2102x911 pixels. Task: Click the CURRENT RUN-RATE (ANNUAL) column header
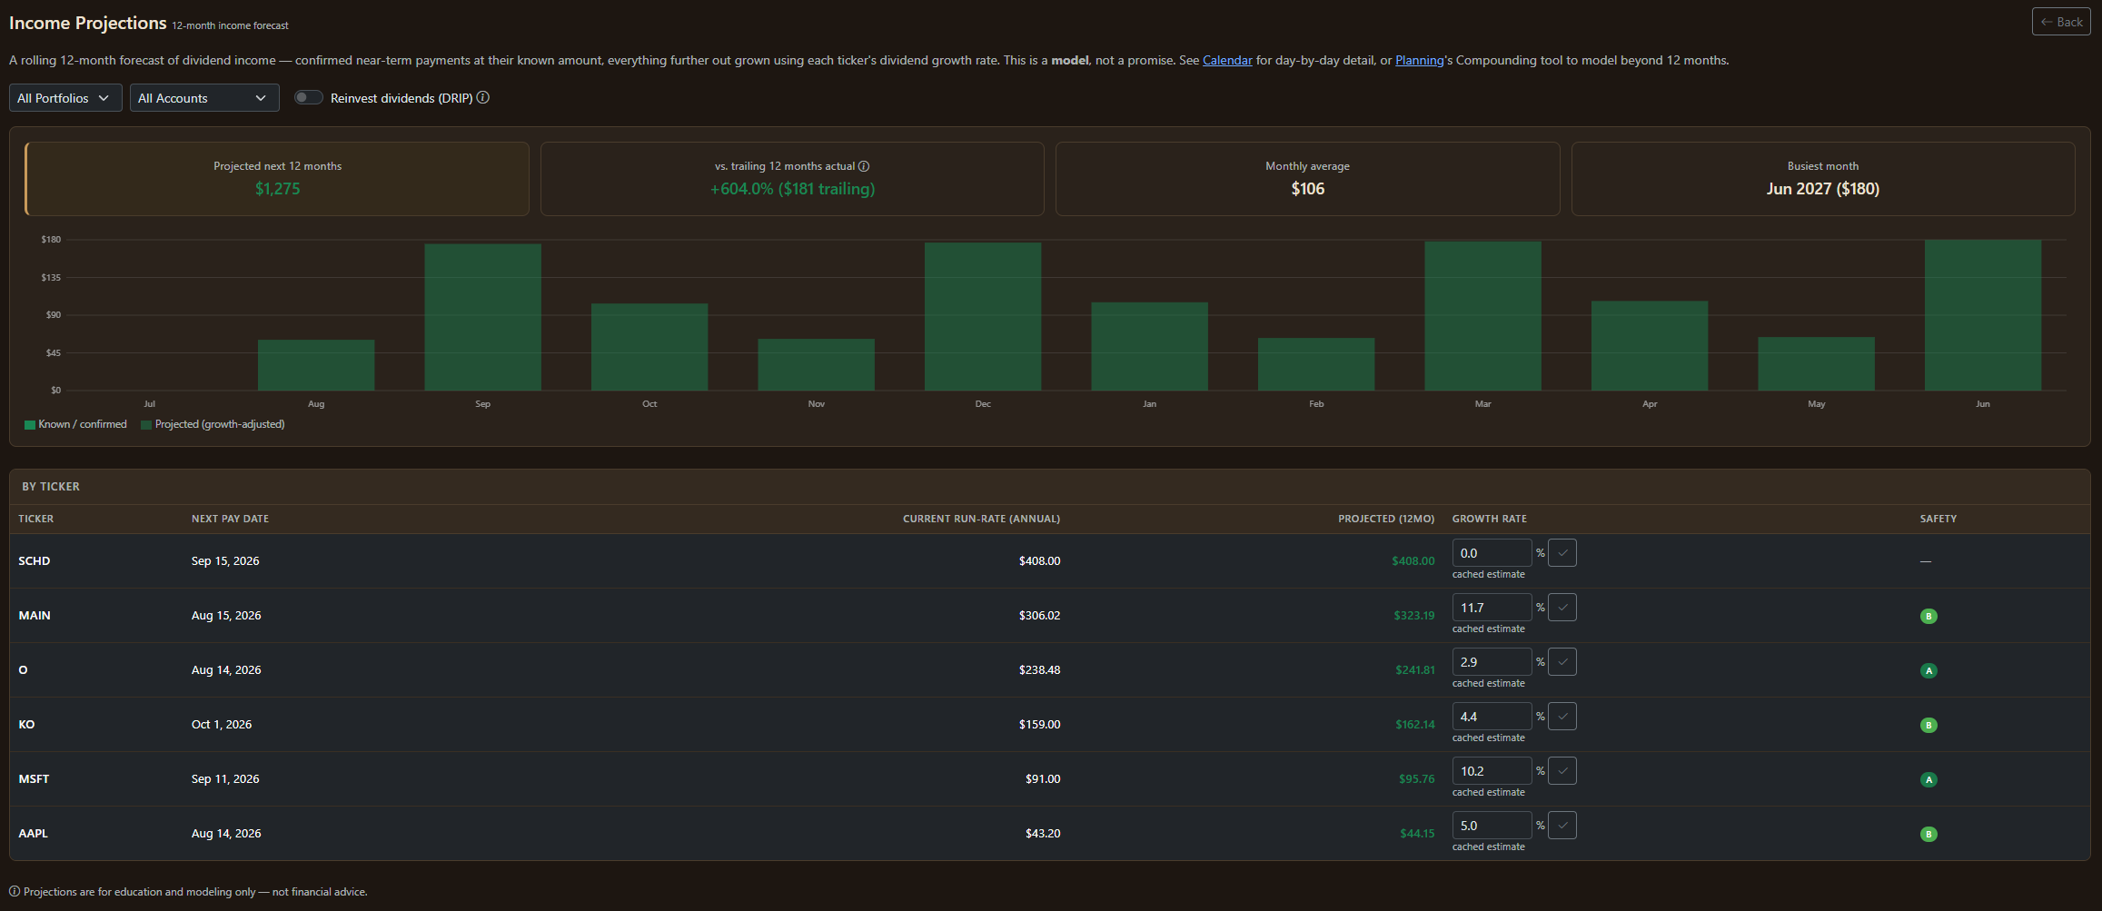coord(981,519)
